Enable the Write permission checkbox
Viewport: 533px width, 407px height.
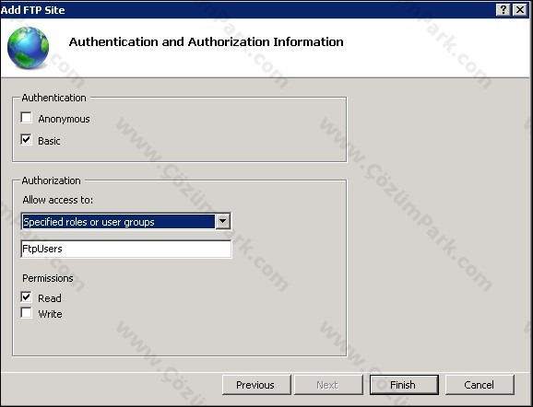26,313
